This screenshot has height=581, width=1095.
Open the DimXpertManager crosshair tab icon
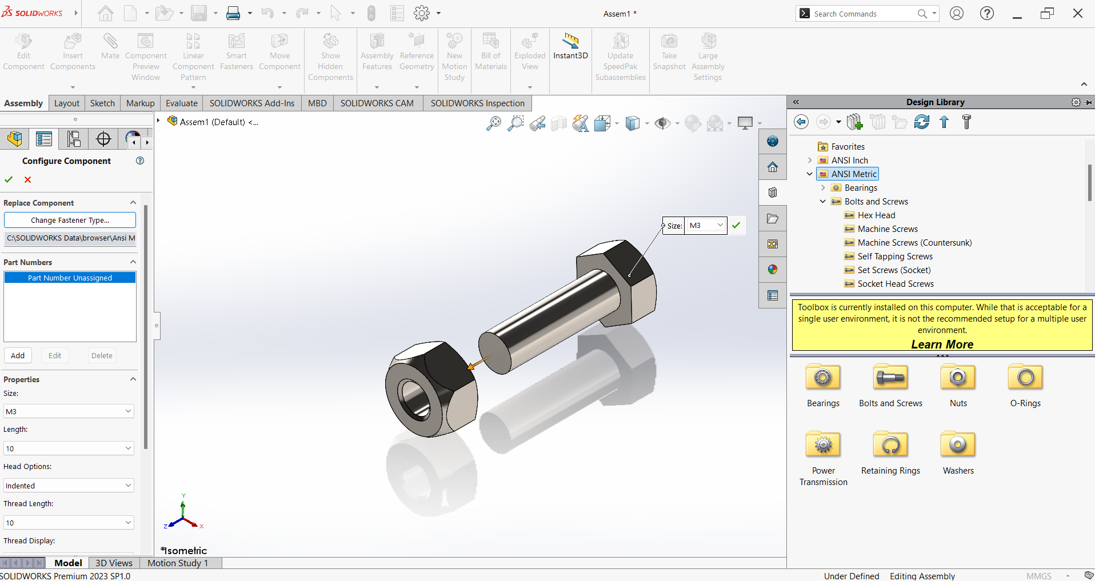click(103, 139)
